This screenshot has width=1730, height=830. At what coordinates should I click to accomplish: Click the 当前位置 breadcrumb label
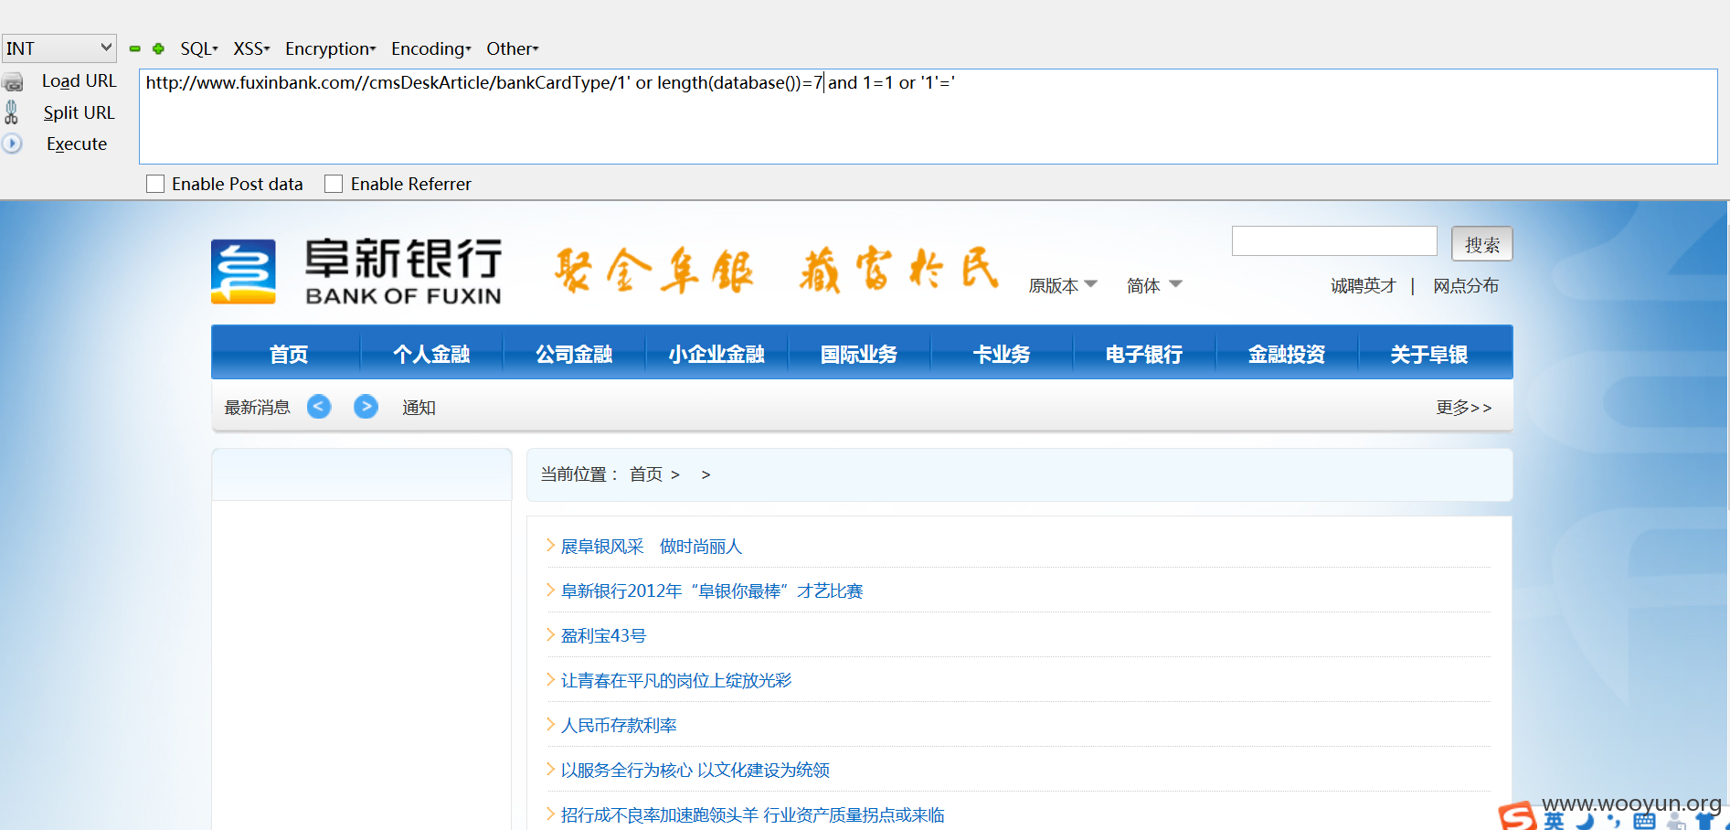578,474
